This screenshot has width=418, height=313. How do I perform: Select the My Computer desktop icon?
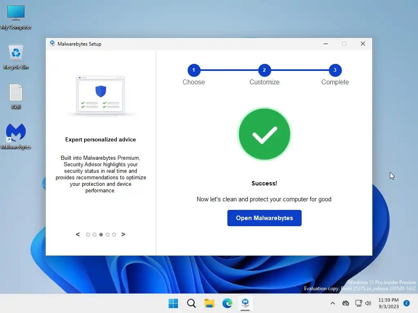click(x=16, y=17)
